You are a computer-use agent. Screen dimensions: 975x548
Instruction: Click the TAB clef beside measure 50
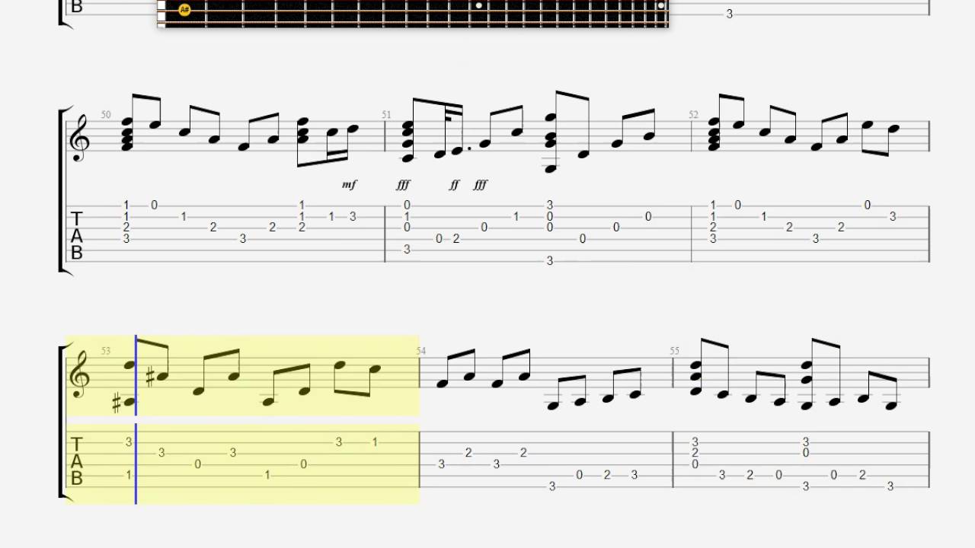click(x=76, y=235)
